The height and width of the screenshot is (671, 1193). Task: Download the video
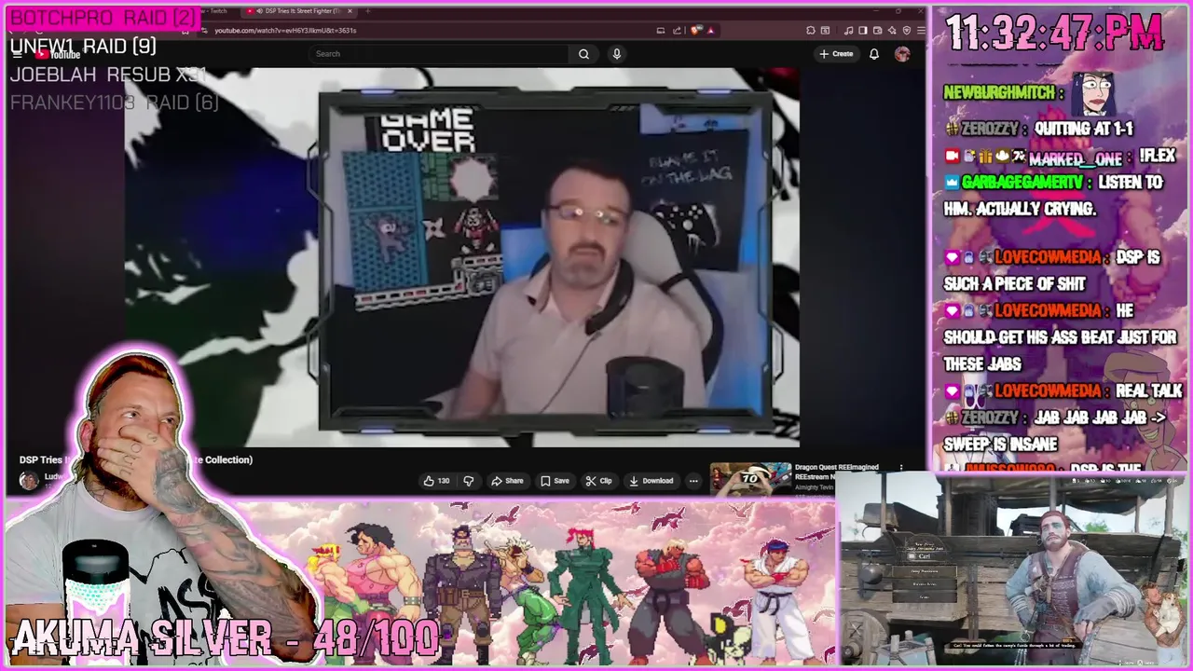651,481
